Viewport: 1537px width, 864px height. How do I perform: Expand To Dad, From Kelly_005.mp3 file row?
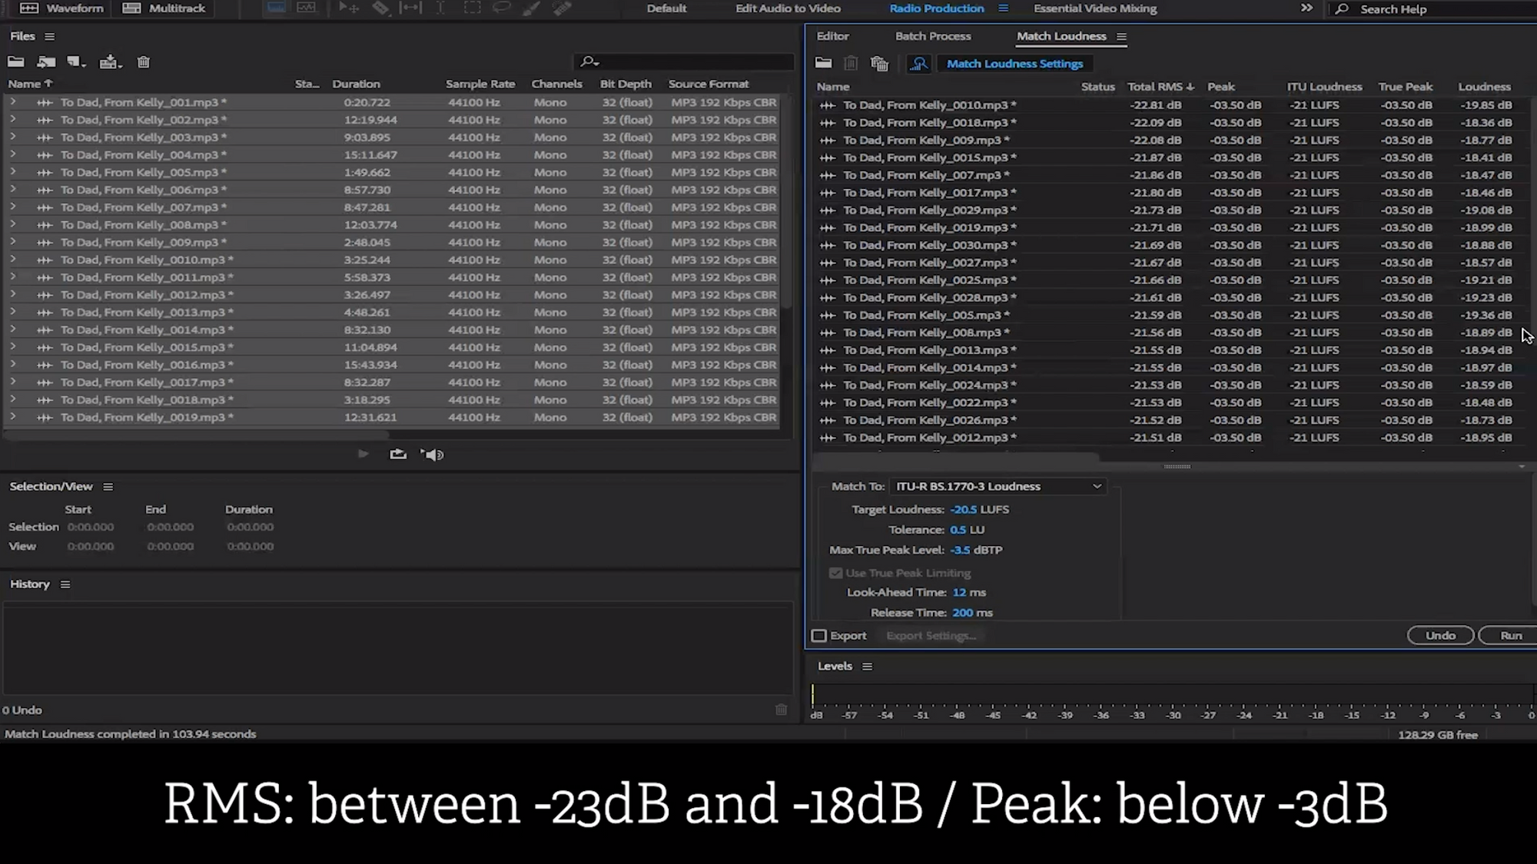click(12, 171)
